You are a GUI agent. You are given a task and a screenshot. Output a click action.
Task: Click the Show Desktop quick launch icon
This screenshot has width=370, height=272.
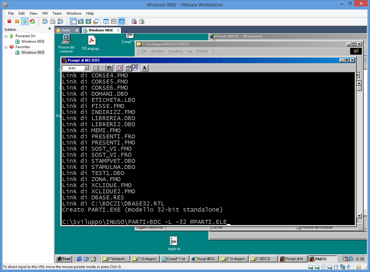pos(94,259)
